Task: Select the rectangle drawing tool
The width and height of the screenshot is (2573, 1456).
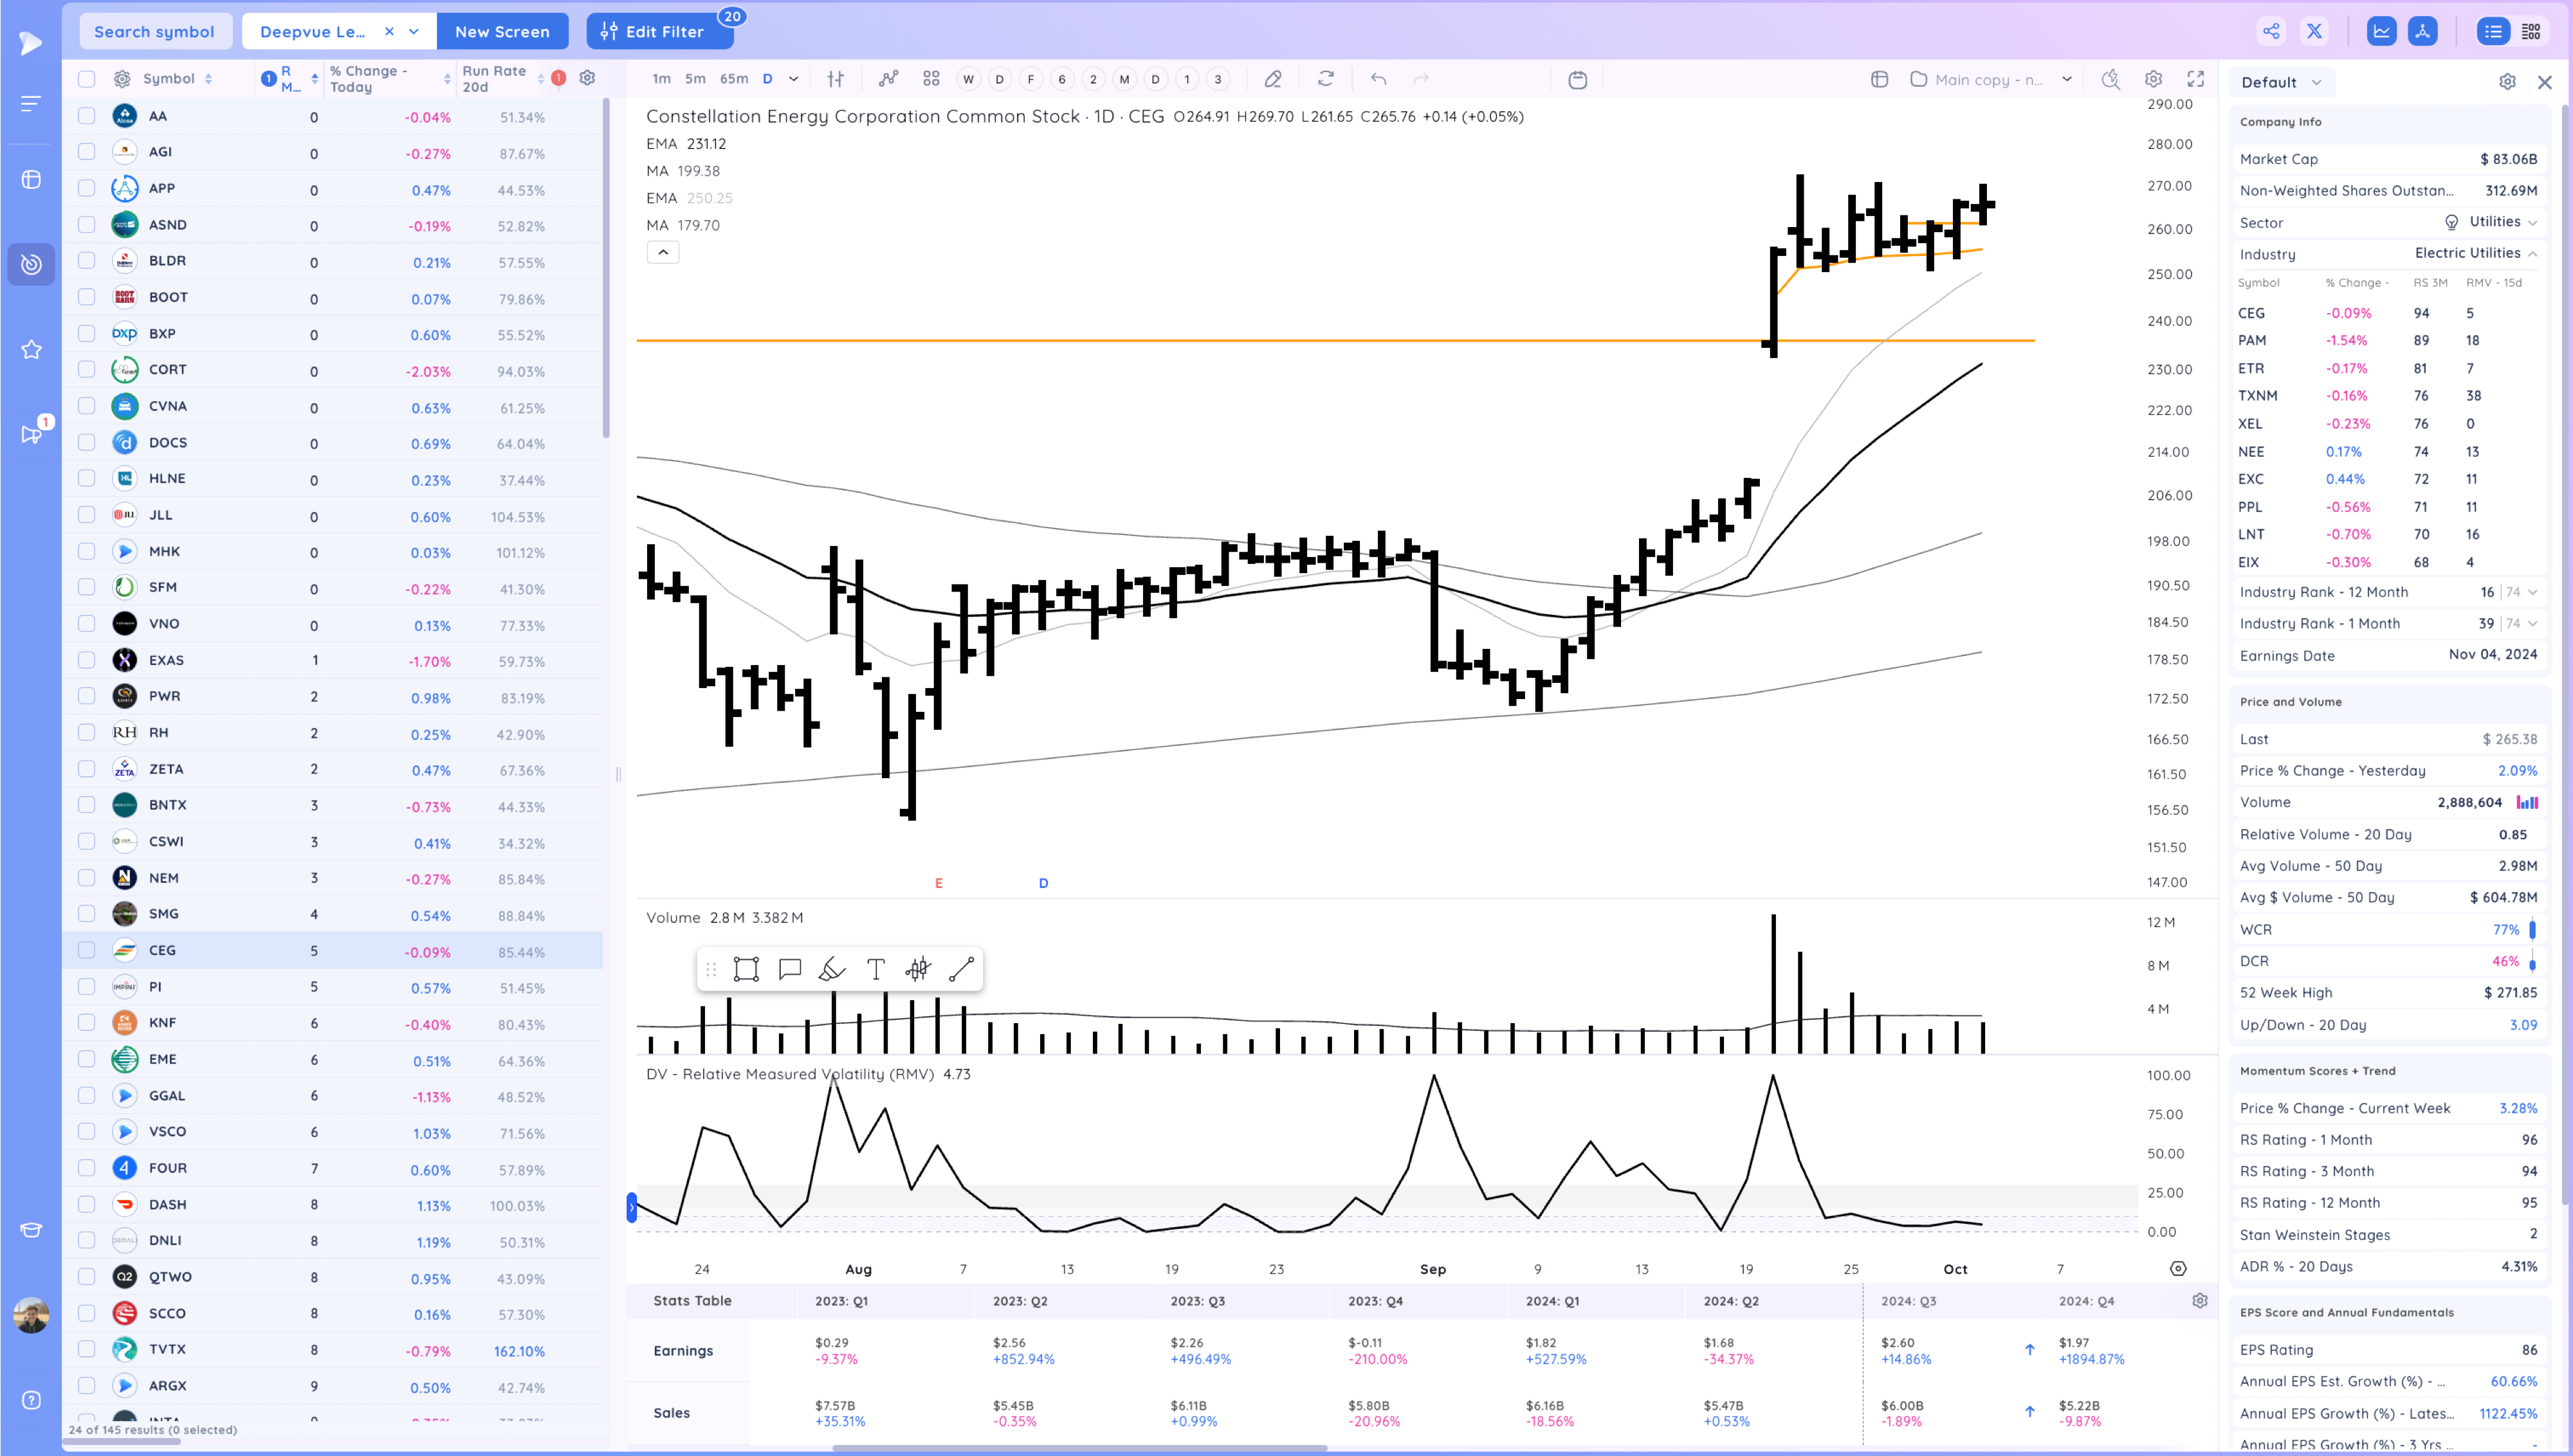Action: (x=746, y=969)
